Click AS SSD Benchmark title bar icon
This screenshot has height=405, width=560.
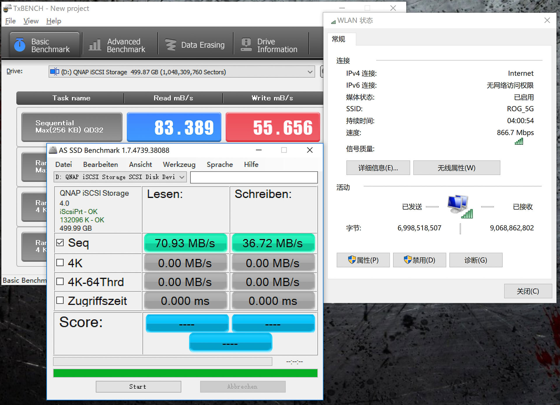53,150
